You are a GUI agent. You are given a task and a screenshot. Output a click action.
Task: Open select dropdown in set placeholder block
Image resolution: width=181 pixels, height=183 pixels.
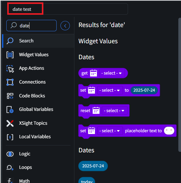[x=109, y=131]
